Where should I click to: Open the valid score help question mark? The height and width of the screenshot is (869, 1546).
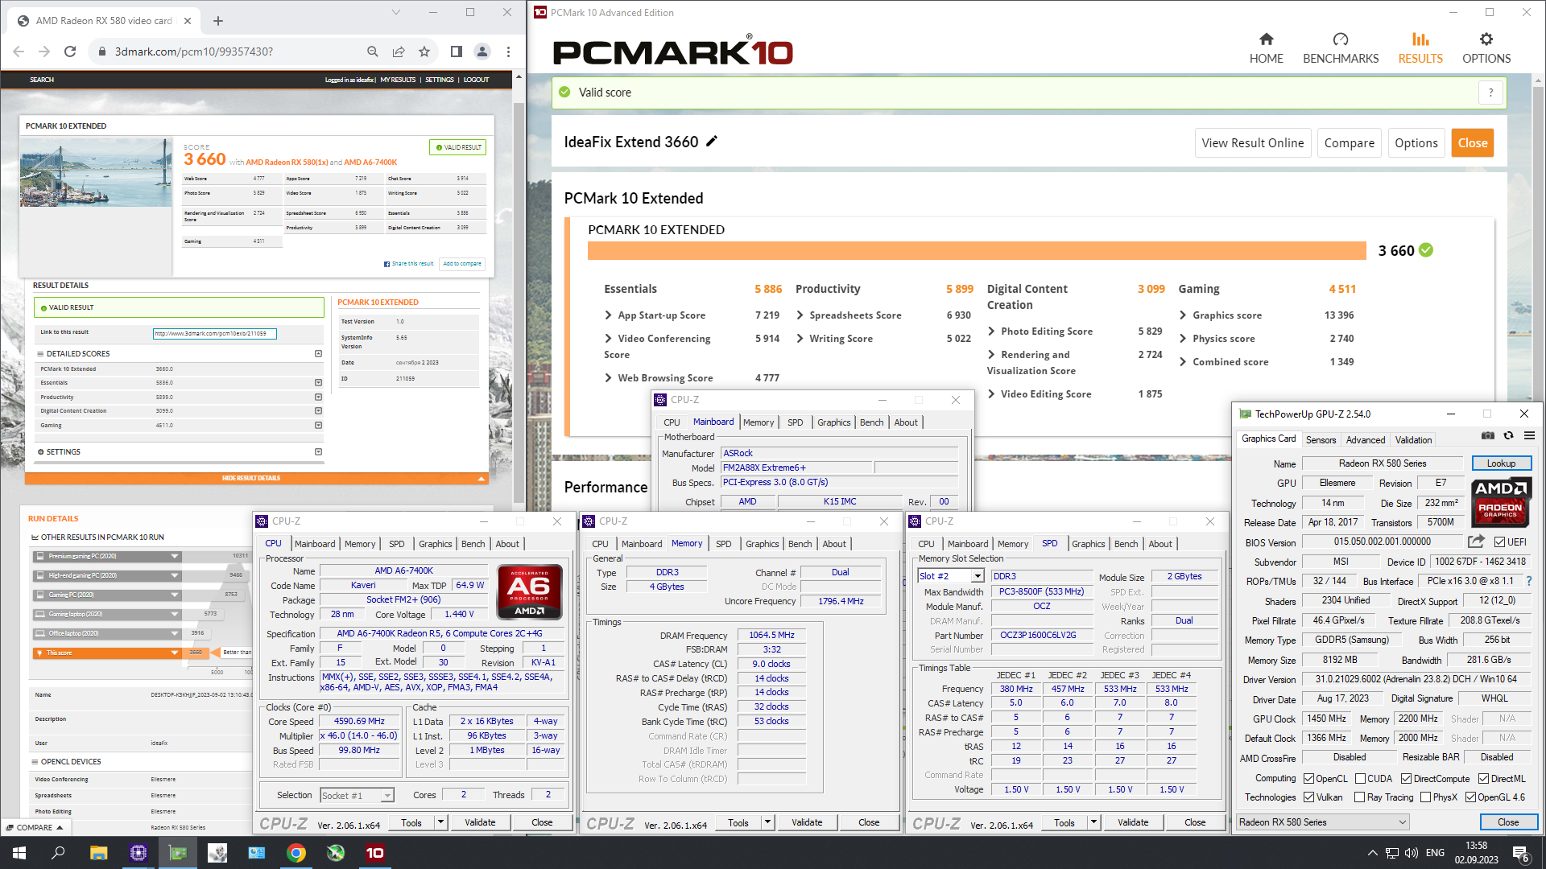1491,93
